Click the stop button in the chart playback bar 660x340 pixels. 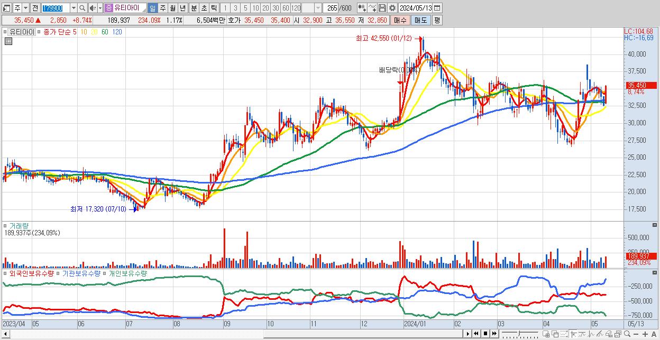485,334
